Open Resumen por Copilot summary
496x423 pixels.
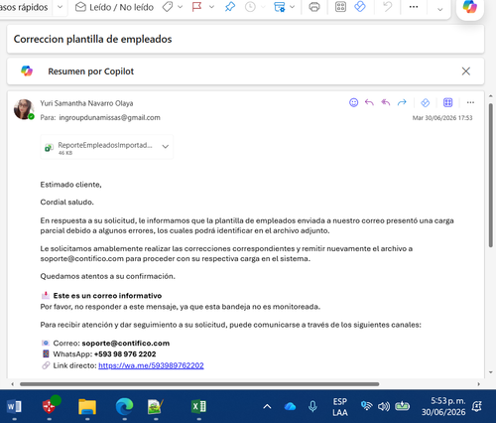[91, 71]
